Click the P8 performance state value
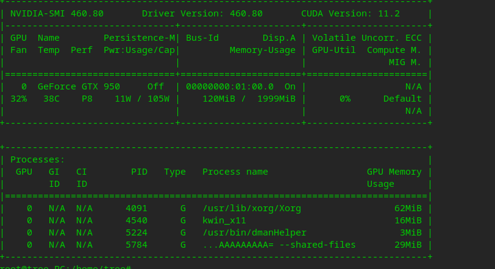The height and width of the screenshot is (269, 495). (87, 99)
